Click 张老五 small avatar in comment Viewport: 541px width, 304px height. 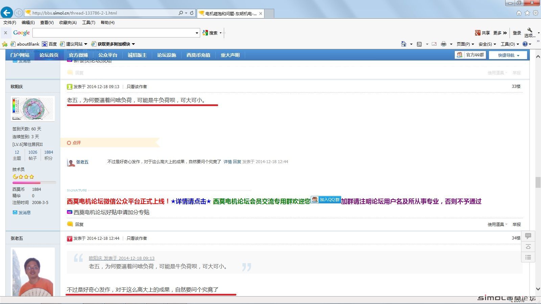click(x=71, y=162)
